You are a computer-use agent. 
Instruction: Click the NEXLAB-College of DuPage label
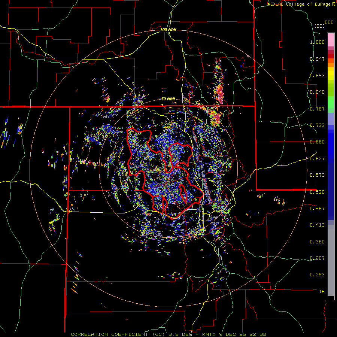299,4
